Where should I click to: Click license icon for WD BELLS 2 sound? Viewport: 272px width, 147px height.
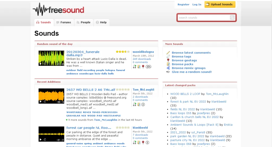coord(143,104)
